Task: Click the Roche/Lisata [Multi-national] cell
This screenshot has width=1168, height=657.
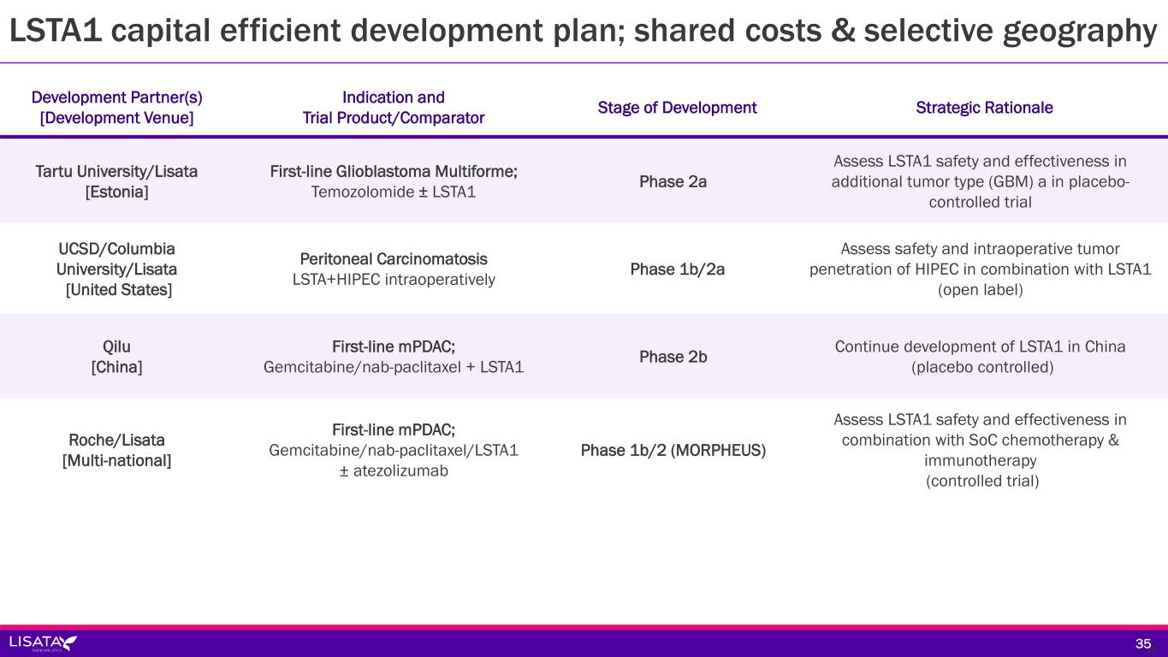Action: (x=116, y=450)
